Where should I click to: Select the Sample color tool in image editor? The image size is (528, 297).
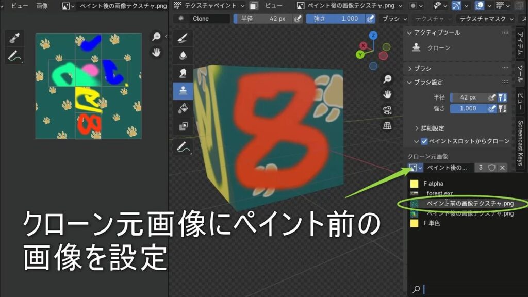pyautogui.click(x=14, y=38)
